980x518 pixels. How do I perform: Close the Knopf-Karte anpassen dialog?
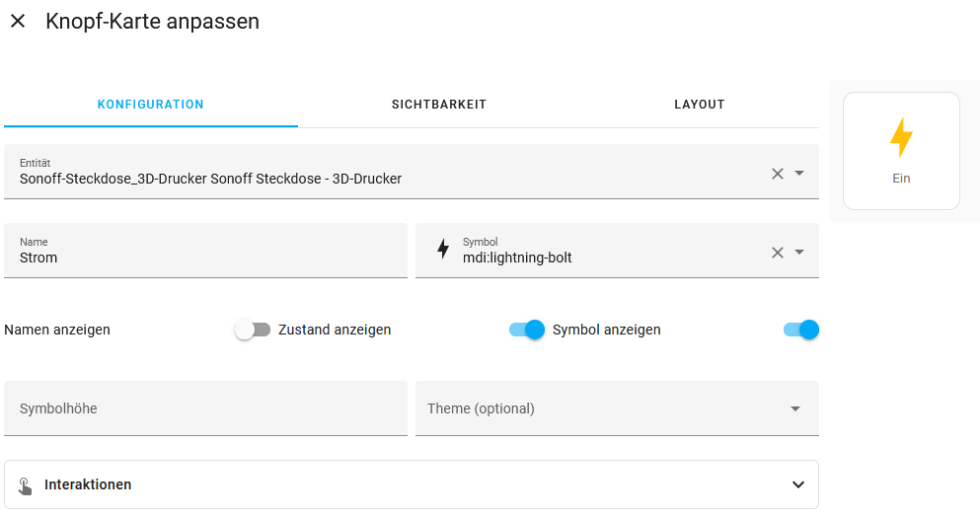(x=18, y=22)
